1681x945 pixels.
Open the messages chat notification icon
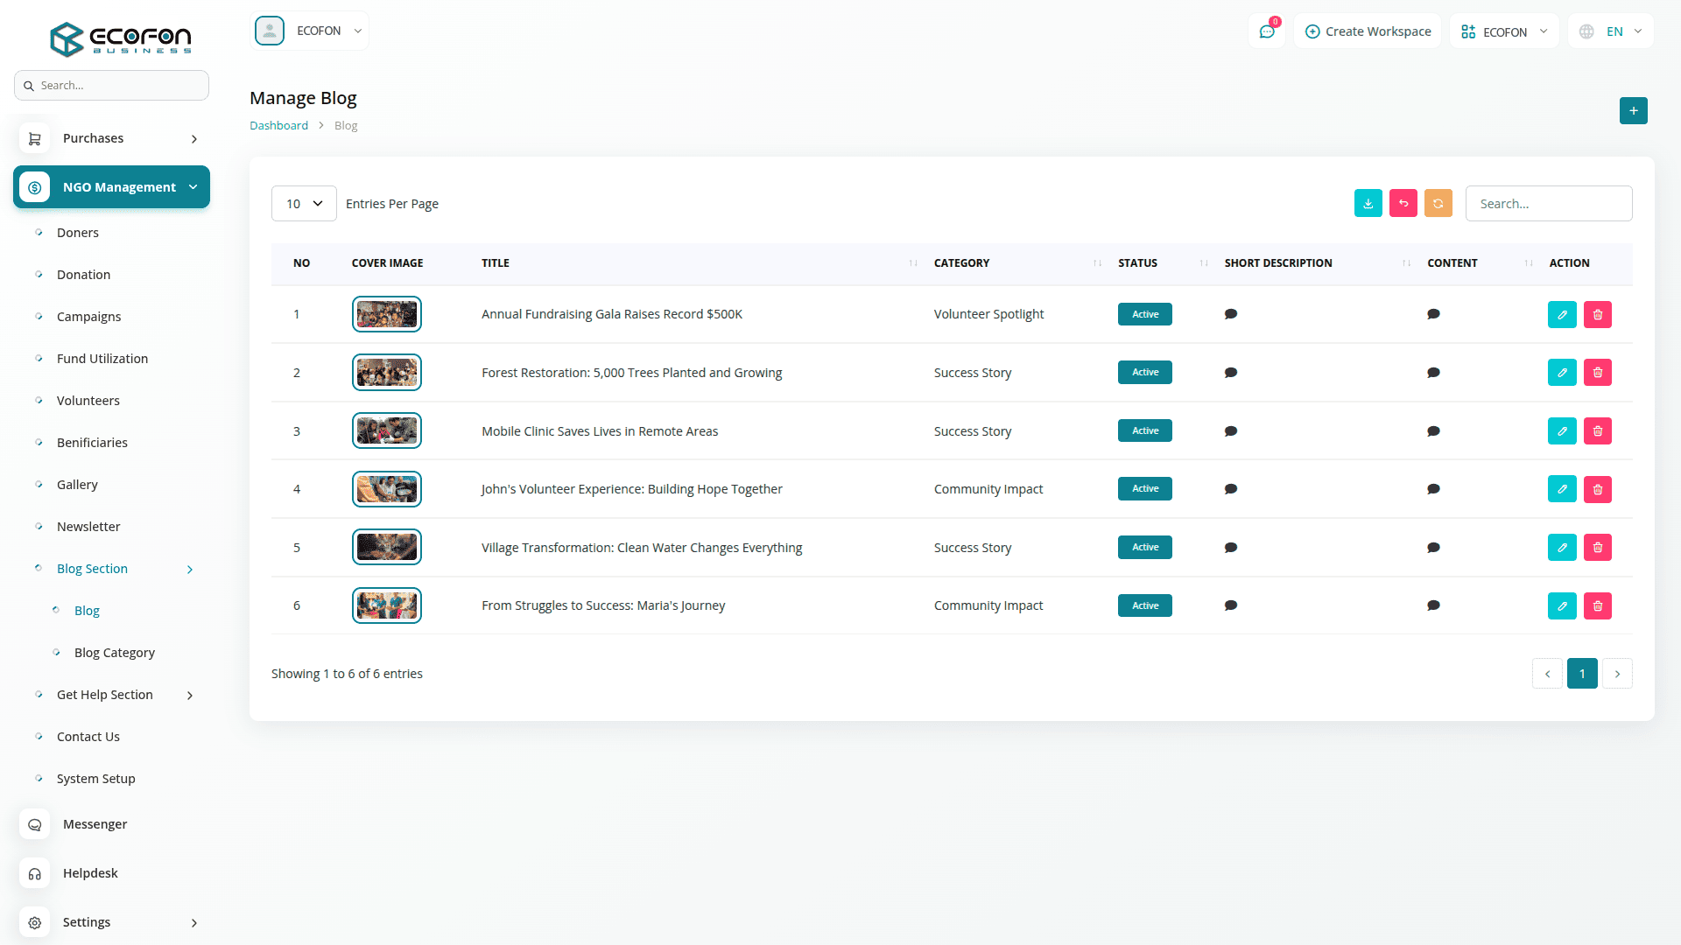pos(1266,31)
